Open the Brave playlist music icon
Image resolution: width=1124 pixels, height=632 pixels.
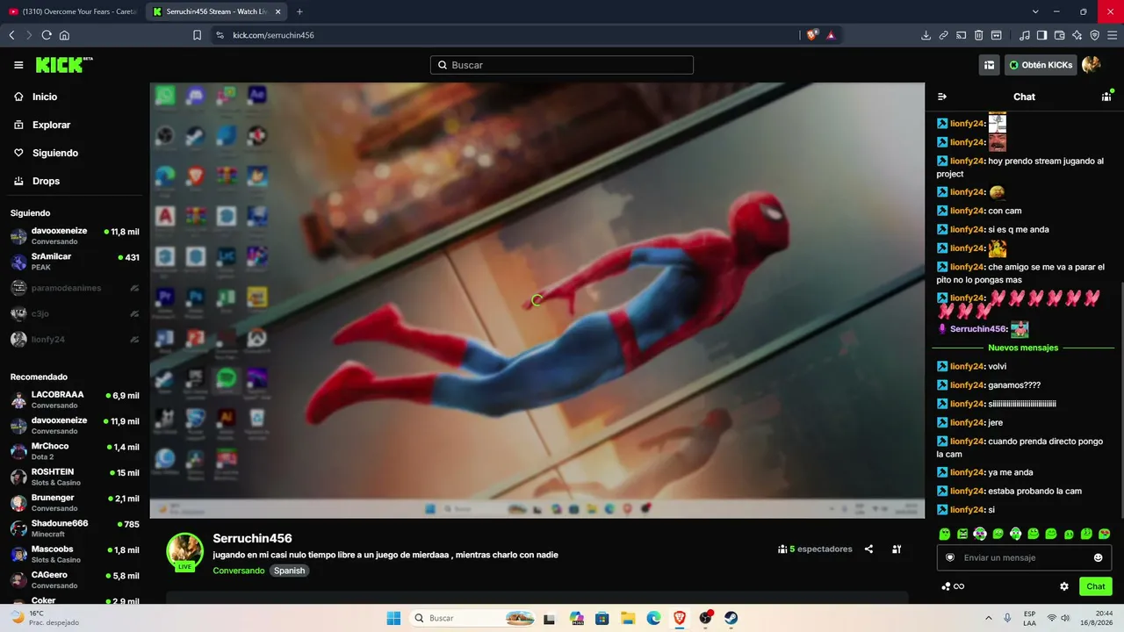click(x=1025, y=35)
